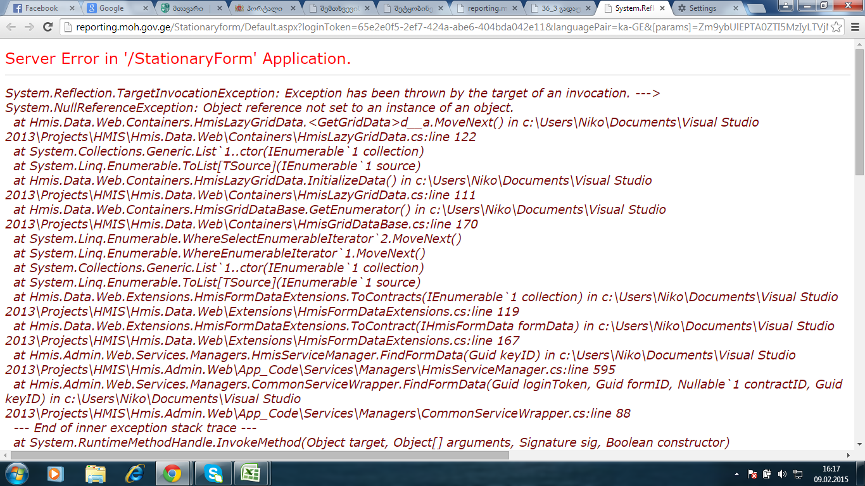Click the vertical scrollbar down arrow

pyautogui.click(x=859, y=445)
